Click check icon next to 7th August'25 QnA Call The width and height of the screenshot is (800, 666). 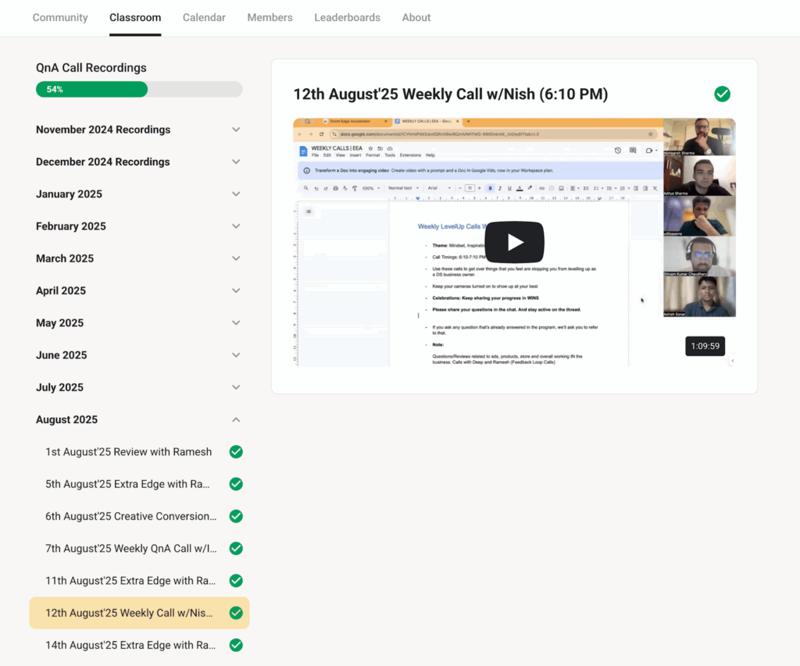[x=236, y=549]
